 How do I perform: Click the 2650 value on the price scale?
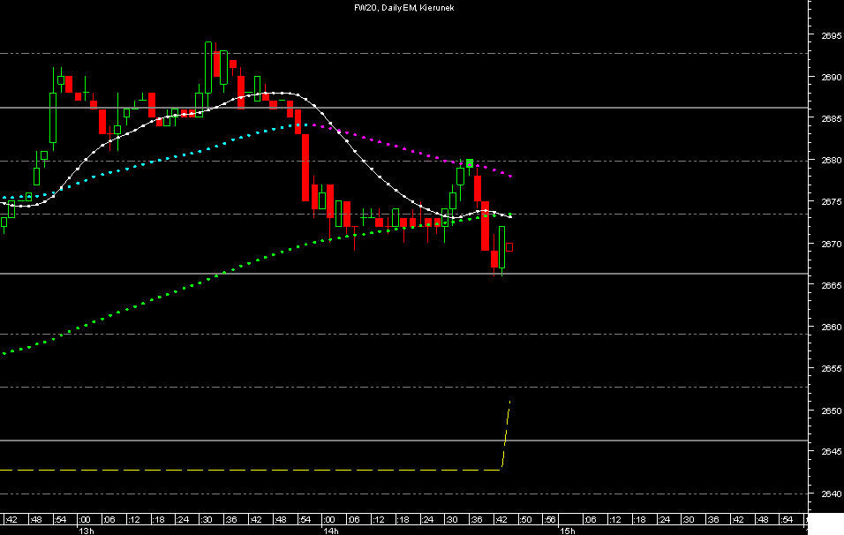pyautogui.click(x=831, y=411)
